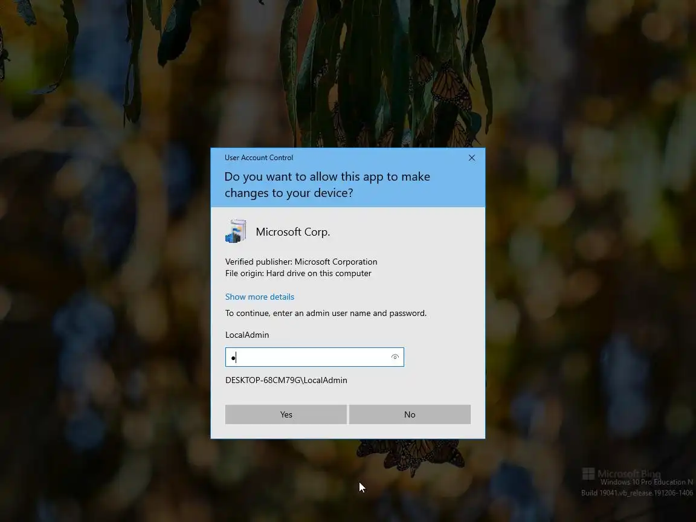Click the DESKTOP-68CM79G\LocalAdmin domain text
The width and height of the screenshot is (696, 522).
click(286, 380)
